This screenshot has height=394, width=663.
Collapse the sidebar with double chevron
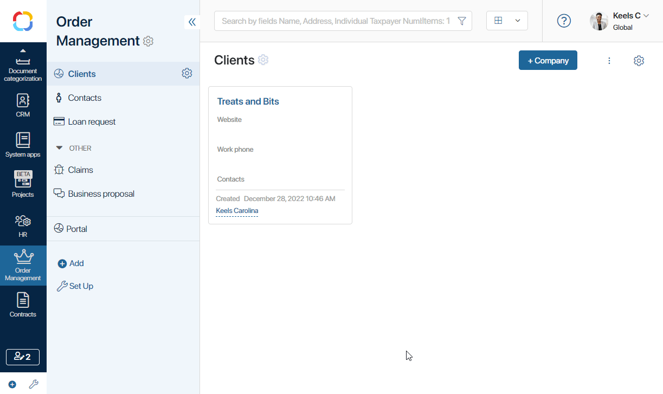[x=192, y=22]
